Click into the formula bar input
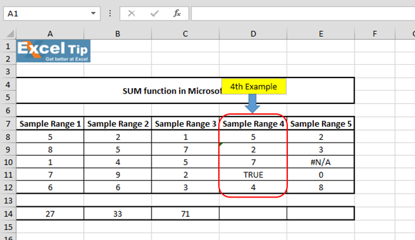Screen dimensions: 415x240 [303, 13]
